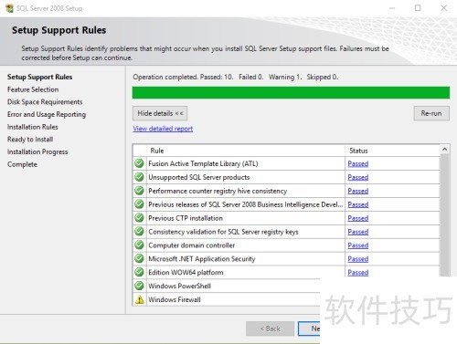Image resolution: width=457 pixels, height=344 pixels.
Task: Click the disabled Back button
Action: click(270, 328)
